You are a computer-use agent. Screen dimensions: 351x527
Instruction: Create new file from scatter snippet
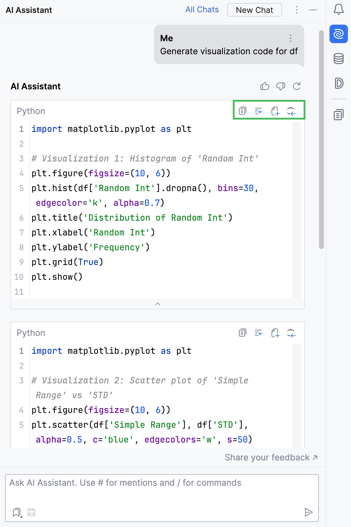pyautogui.click(x=275, y=333)
